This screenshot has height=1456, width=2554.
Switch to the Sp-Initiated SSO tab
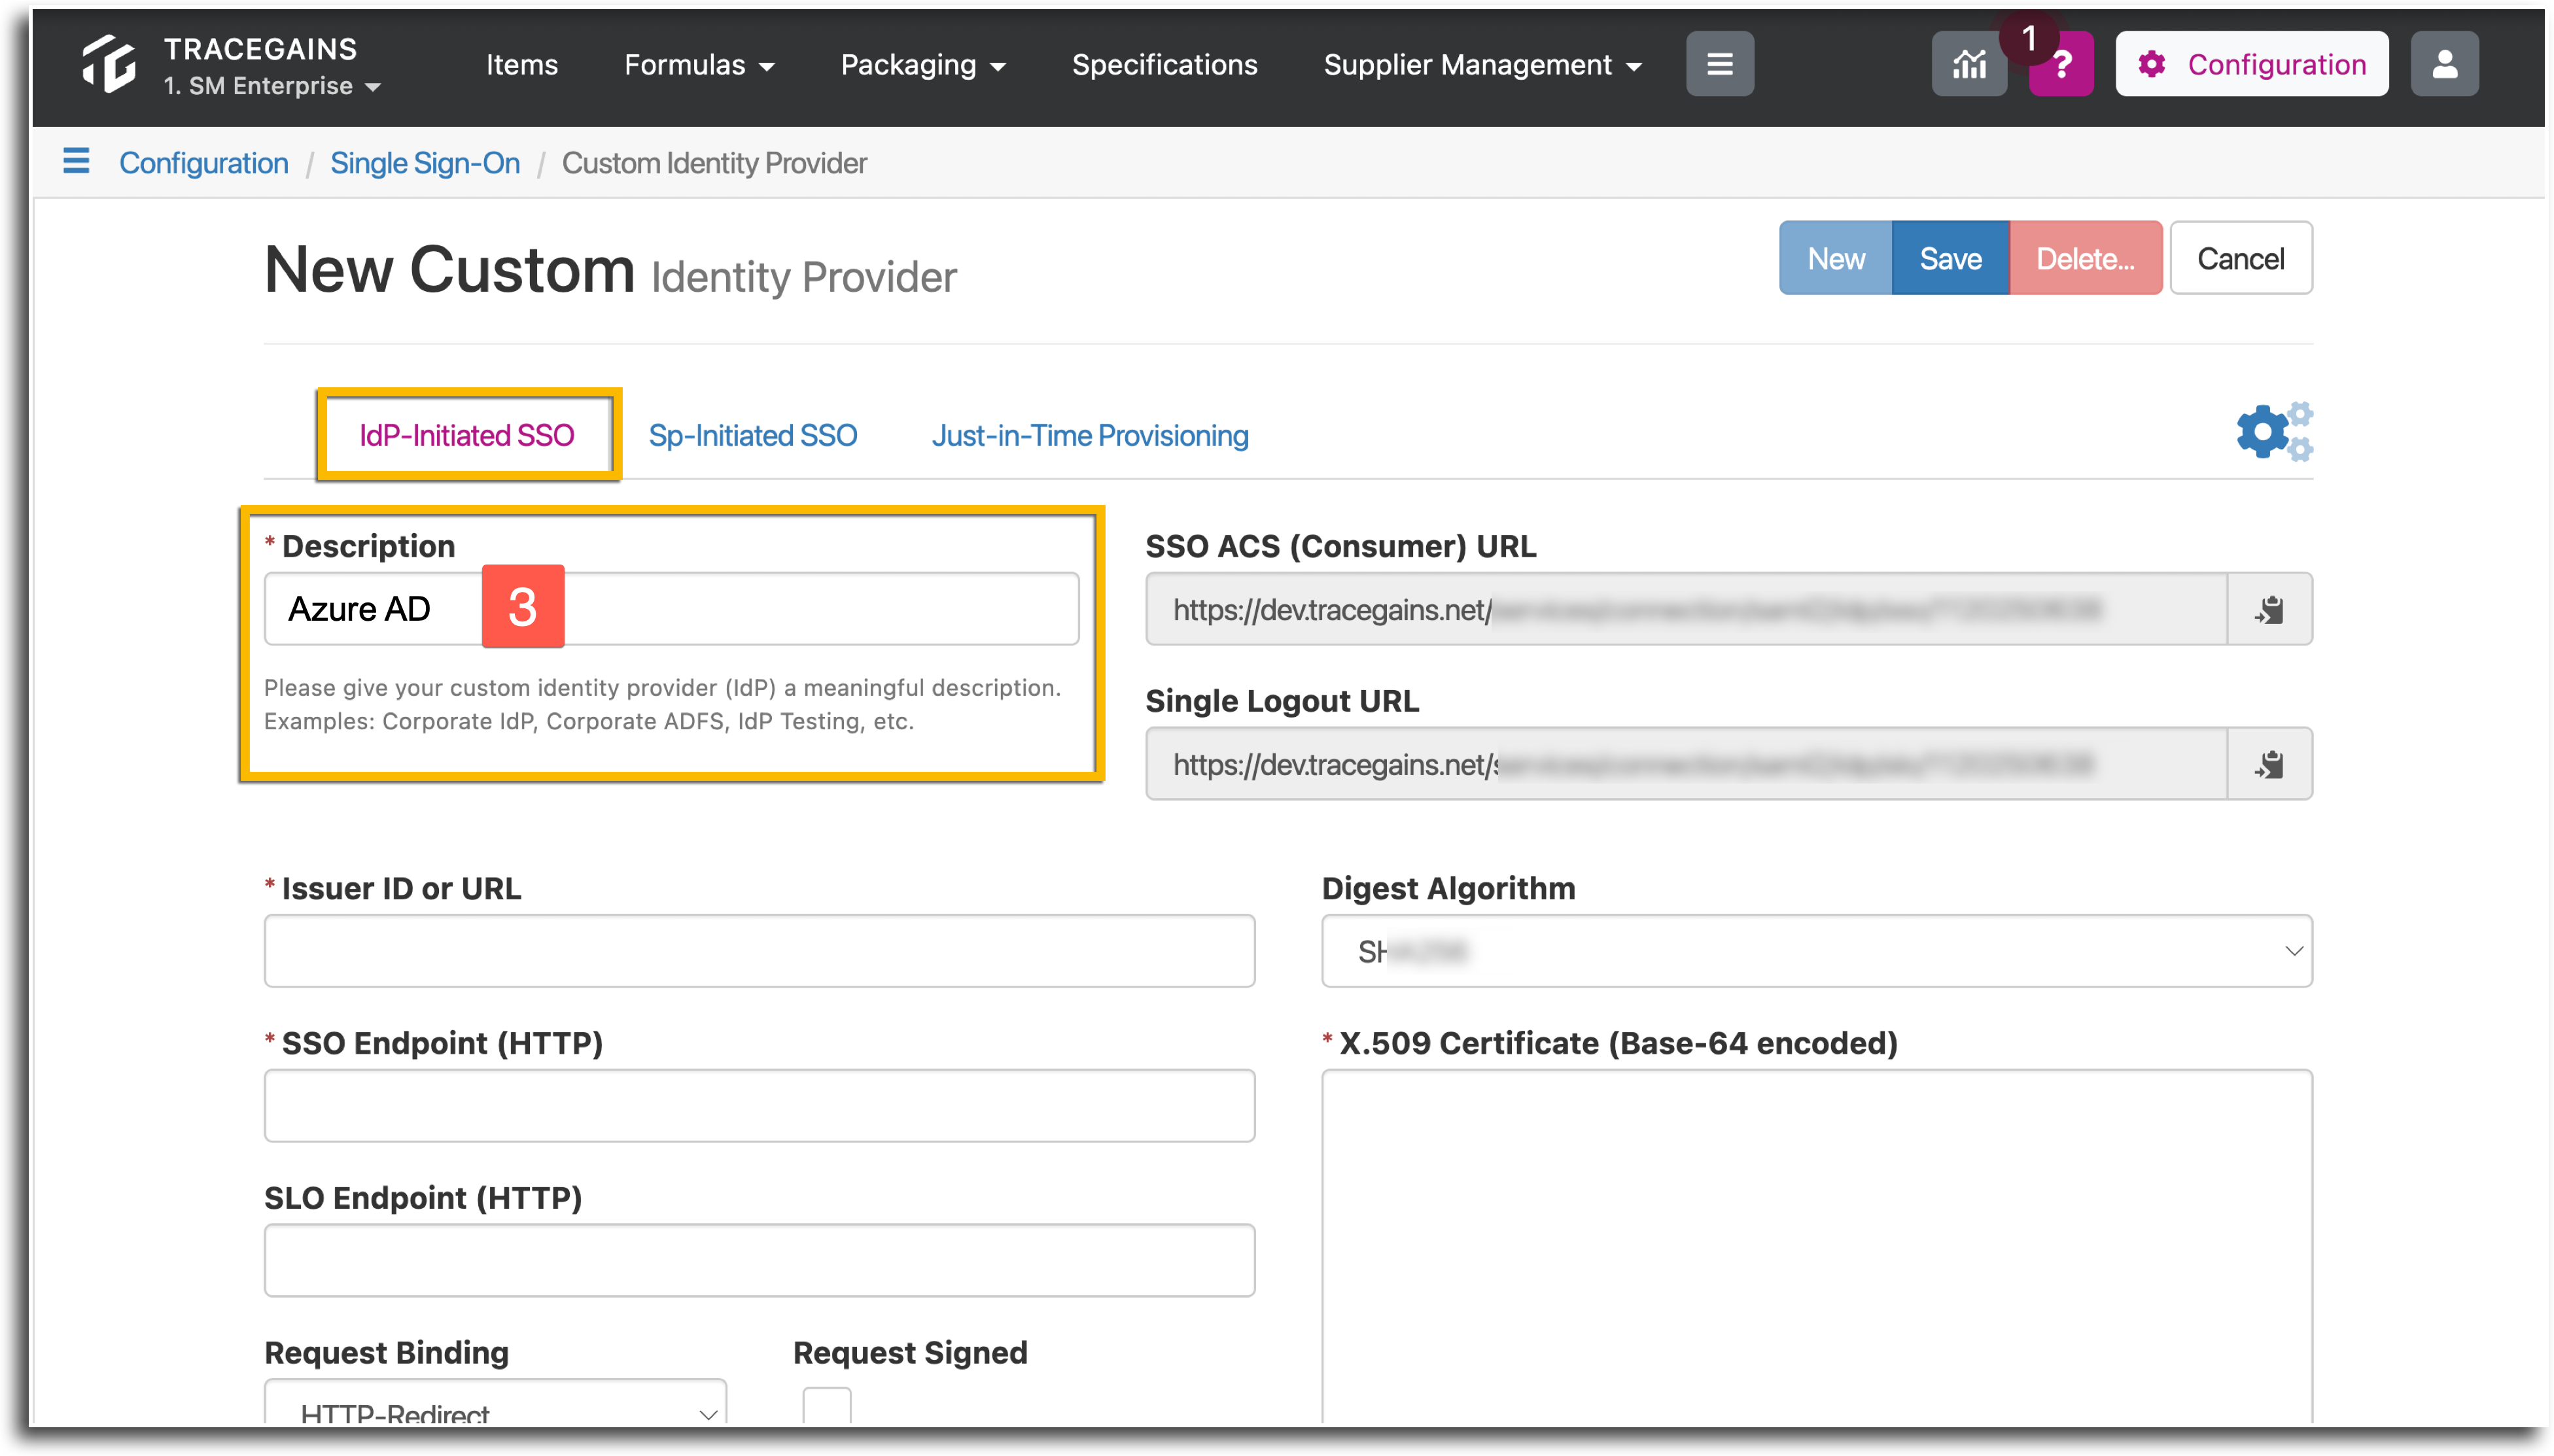tap(753, 436)
